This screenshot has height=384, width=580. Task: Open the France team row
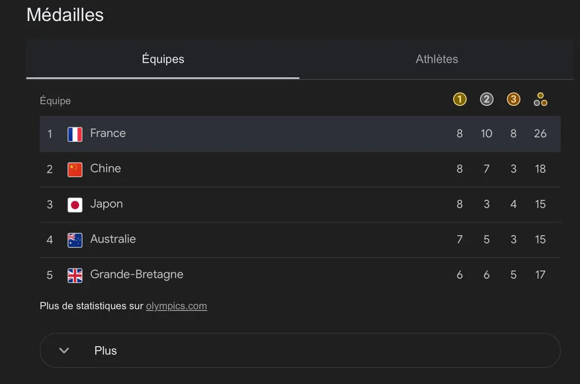(300, 134)
